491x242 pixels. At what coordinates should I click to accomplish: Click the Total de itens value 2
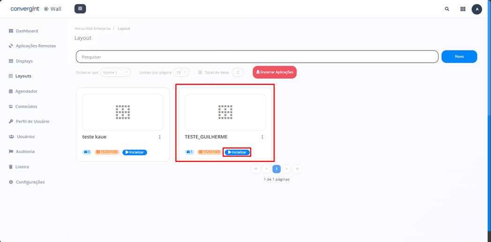pos(238,73)
